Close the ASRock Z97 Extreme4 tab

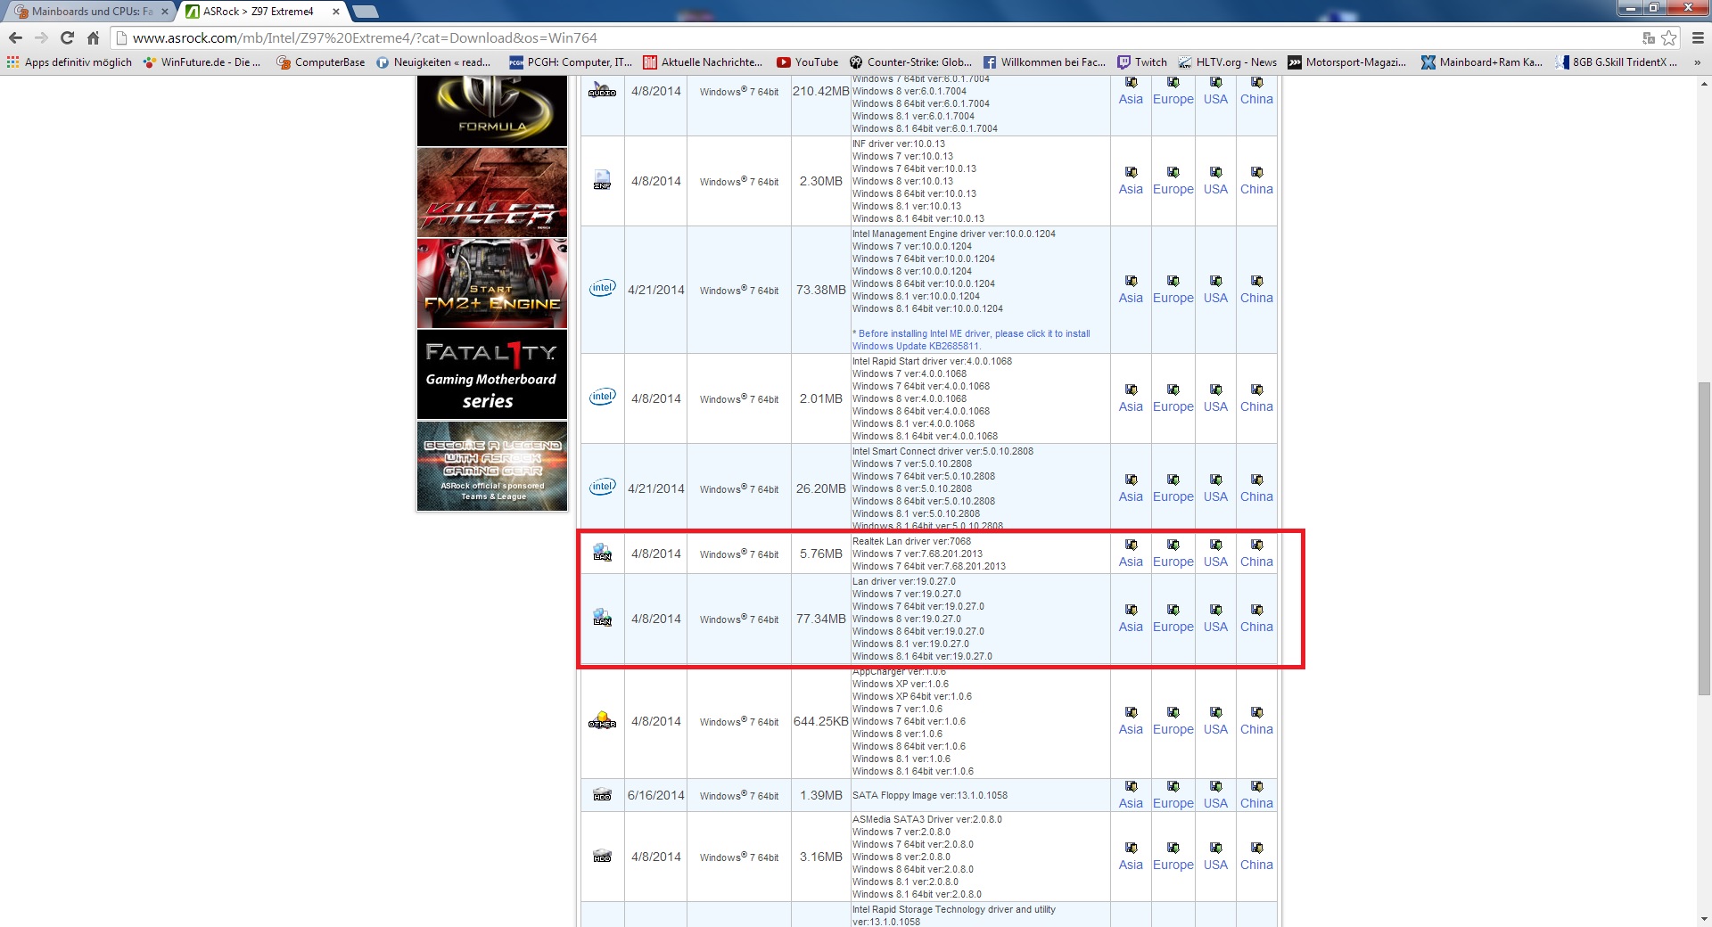[336, 12]
